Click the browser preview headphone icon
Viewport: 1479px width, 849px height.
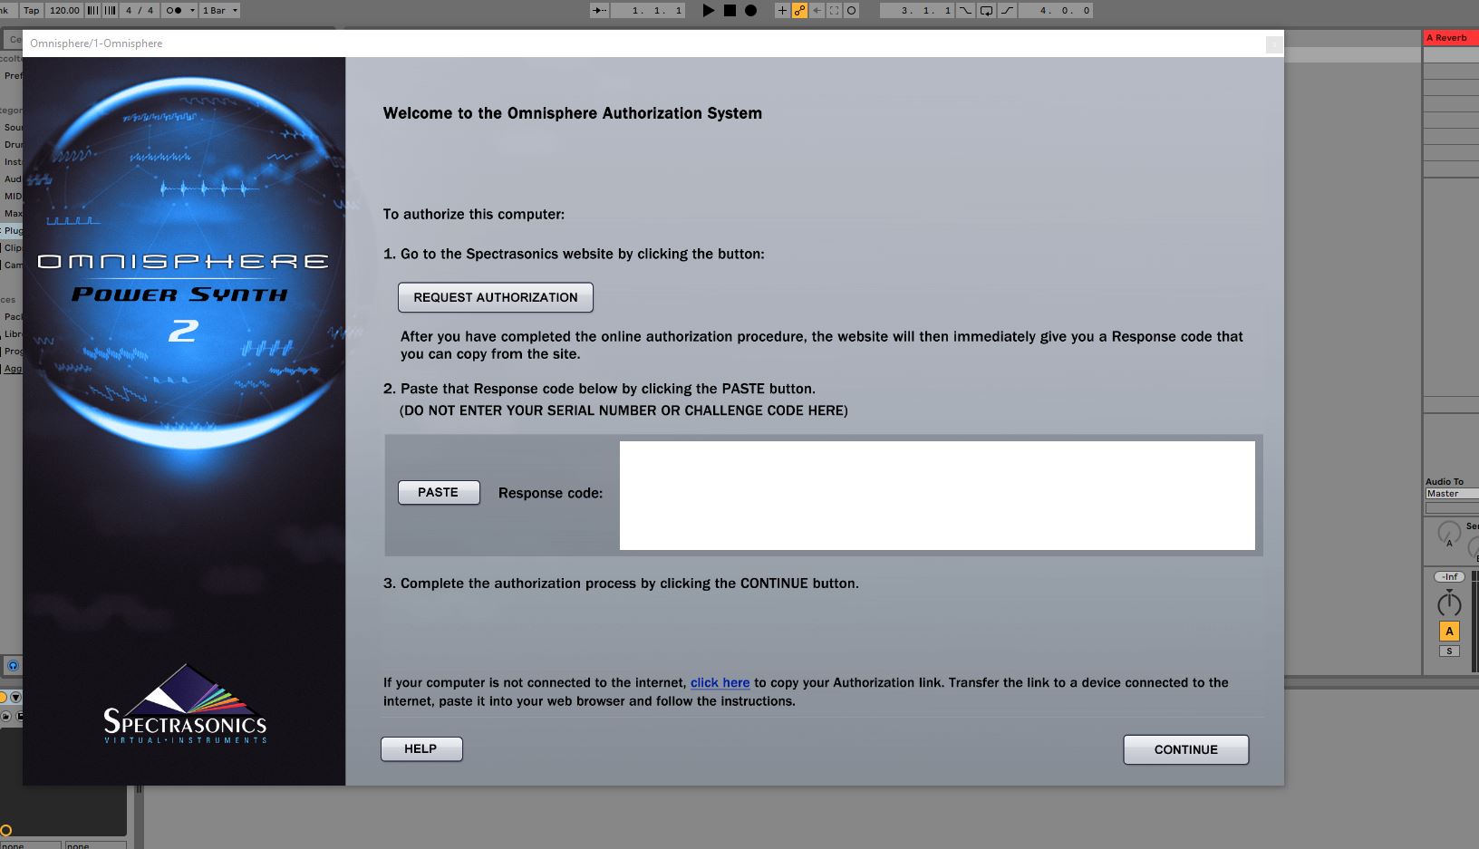tap(13, 666)
